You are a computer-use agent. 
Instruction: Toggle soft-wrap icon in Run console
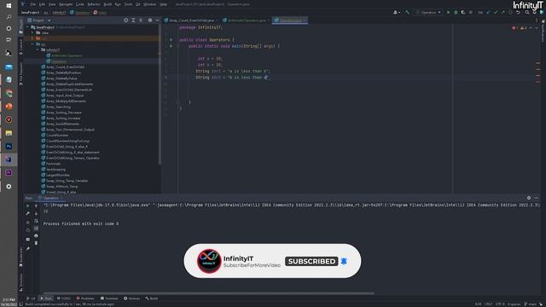[36, 221]
